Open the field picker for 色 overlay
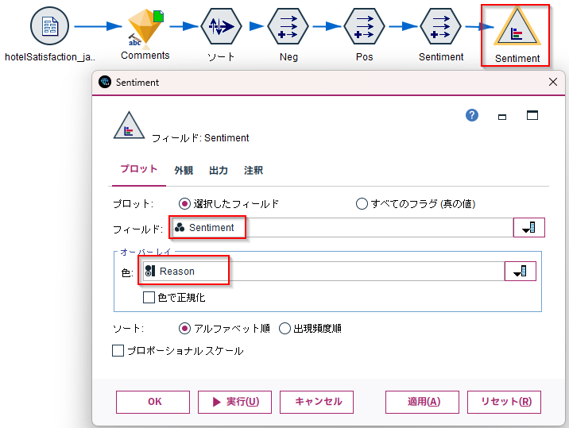The image size is (569, 428). tap(520, 272)
